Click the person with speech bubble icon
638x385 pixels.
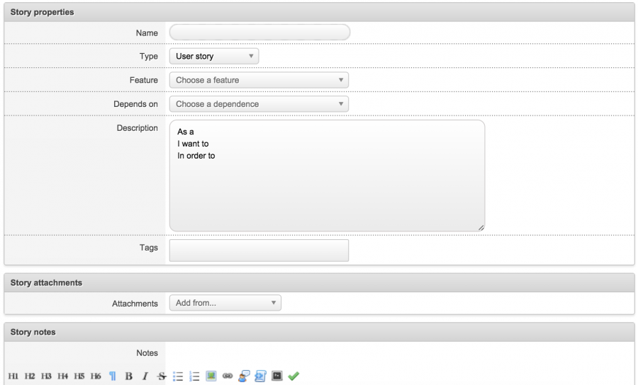[244, 376]
